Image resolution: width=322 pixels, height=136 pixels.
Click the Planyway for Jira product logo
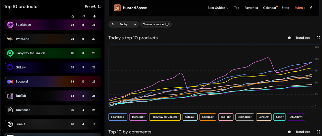coord(10,53)
